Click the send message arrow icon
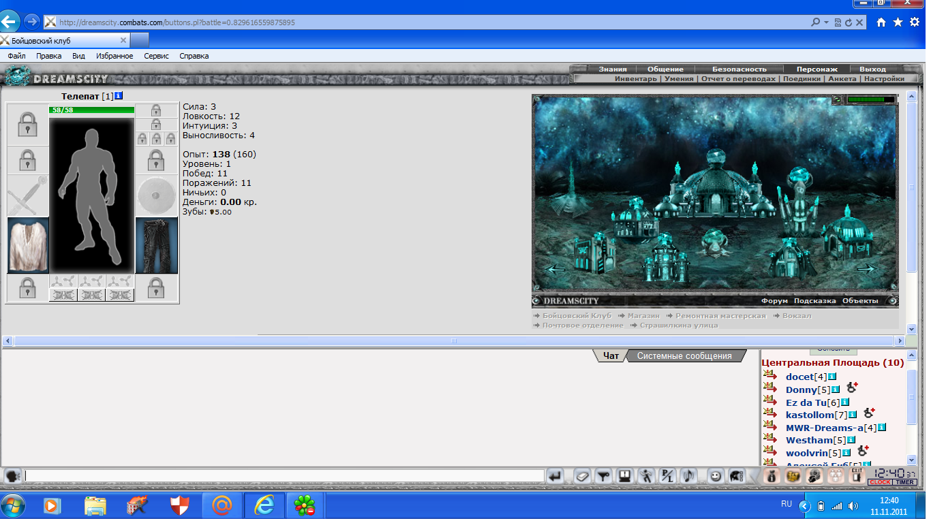 [x=555, y=476]
